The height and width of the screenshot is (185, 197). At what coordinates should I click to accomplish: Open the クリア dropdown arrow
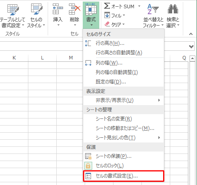coord(123,24)
